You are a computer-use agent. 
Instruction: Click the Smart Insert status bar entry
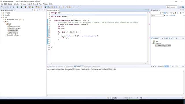click(x=128, y=98)
